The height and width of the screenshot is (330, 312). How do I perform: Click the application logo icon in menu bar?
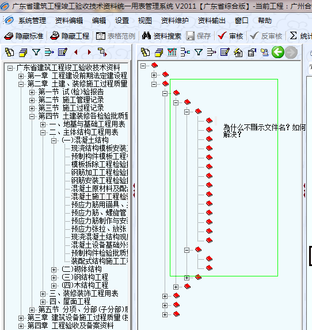[x=9, y=20]
